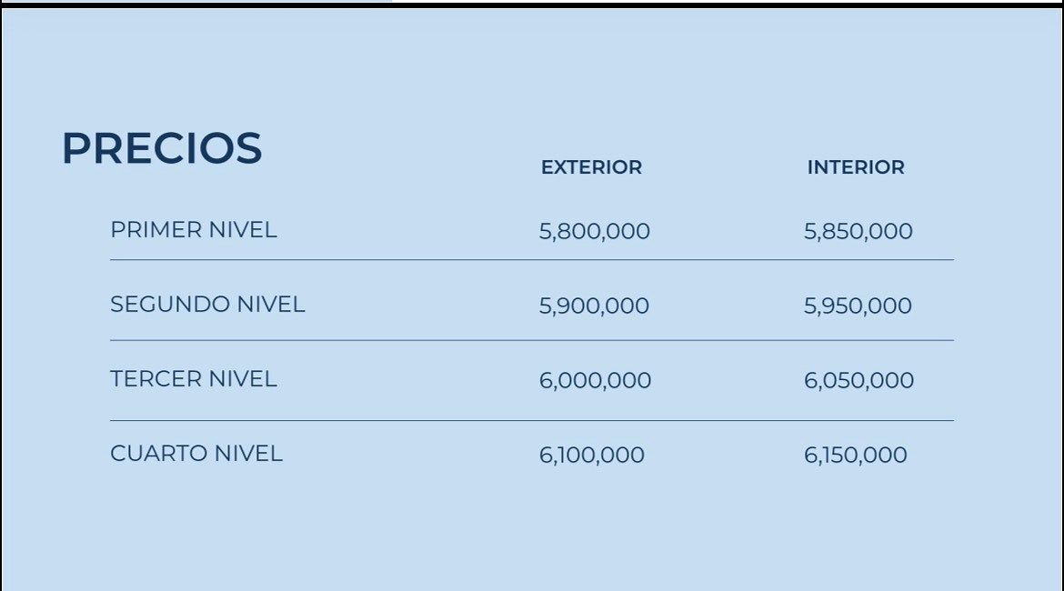Click the light progress strip at top edge
Screen dimensions: 1064x591
tap(196, 1)
